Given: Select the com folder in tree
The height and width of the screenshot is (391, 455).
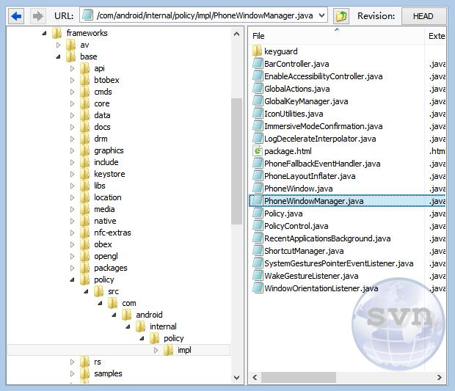Looking at the screenshot, I should click(129, 304).
